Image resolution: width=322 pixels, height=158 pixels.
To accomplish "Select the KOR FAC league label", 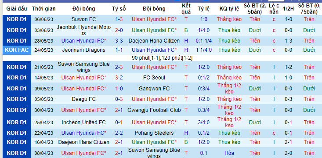I will [x=17, y=50].
